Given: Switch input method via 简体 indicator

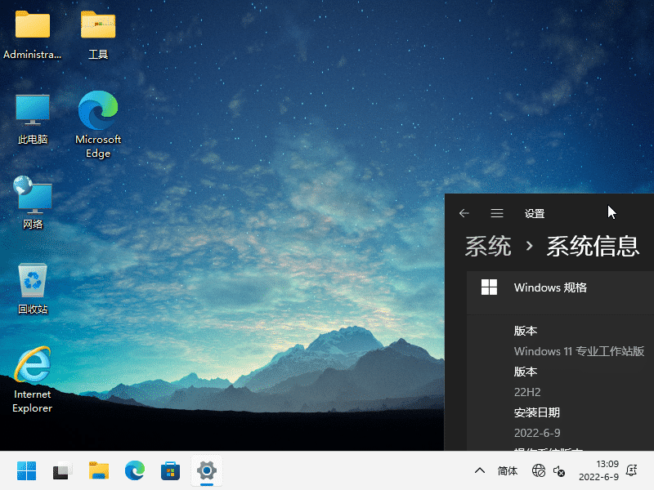Looking at the screenshot, I should [508, 470].
